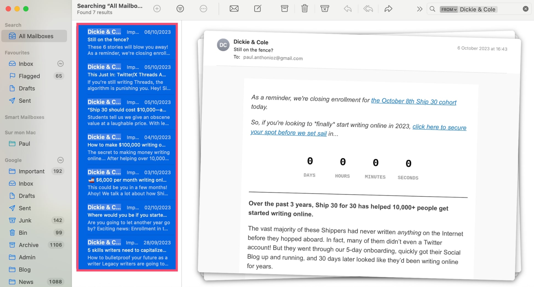Clear the Dickie & Cole search

(x=525, y=9)
